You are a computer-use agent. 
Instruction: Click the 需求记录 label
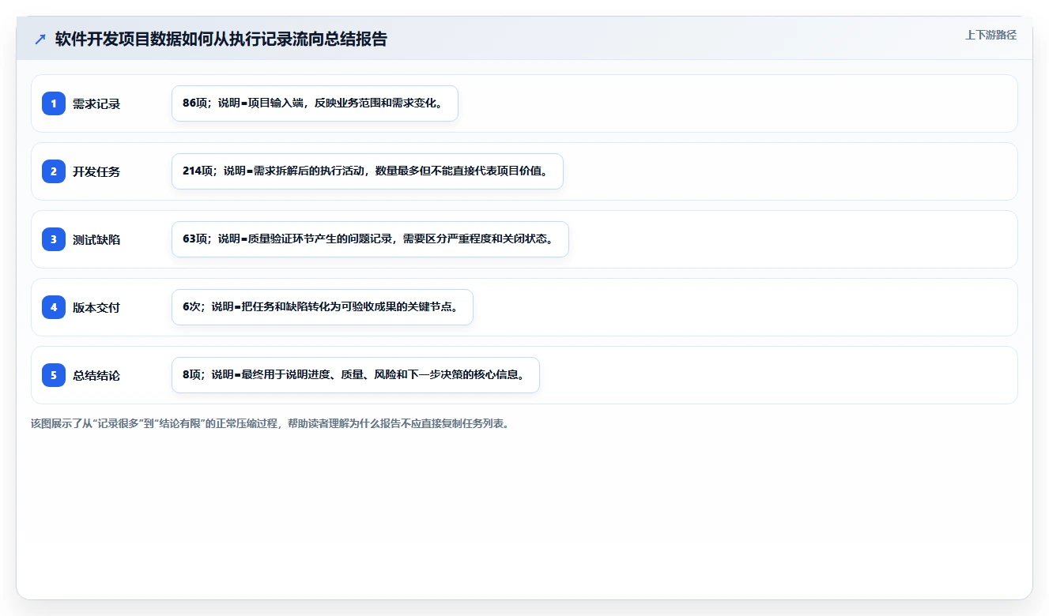tap(96, 103)
